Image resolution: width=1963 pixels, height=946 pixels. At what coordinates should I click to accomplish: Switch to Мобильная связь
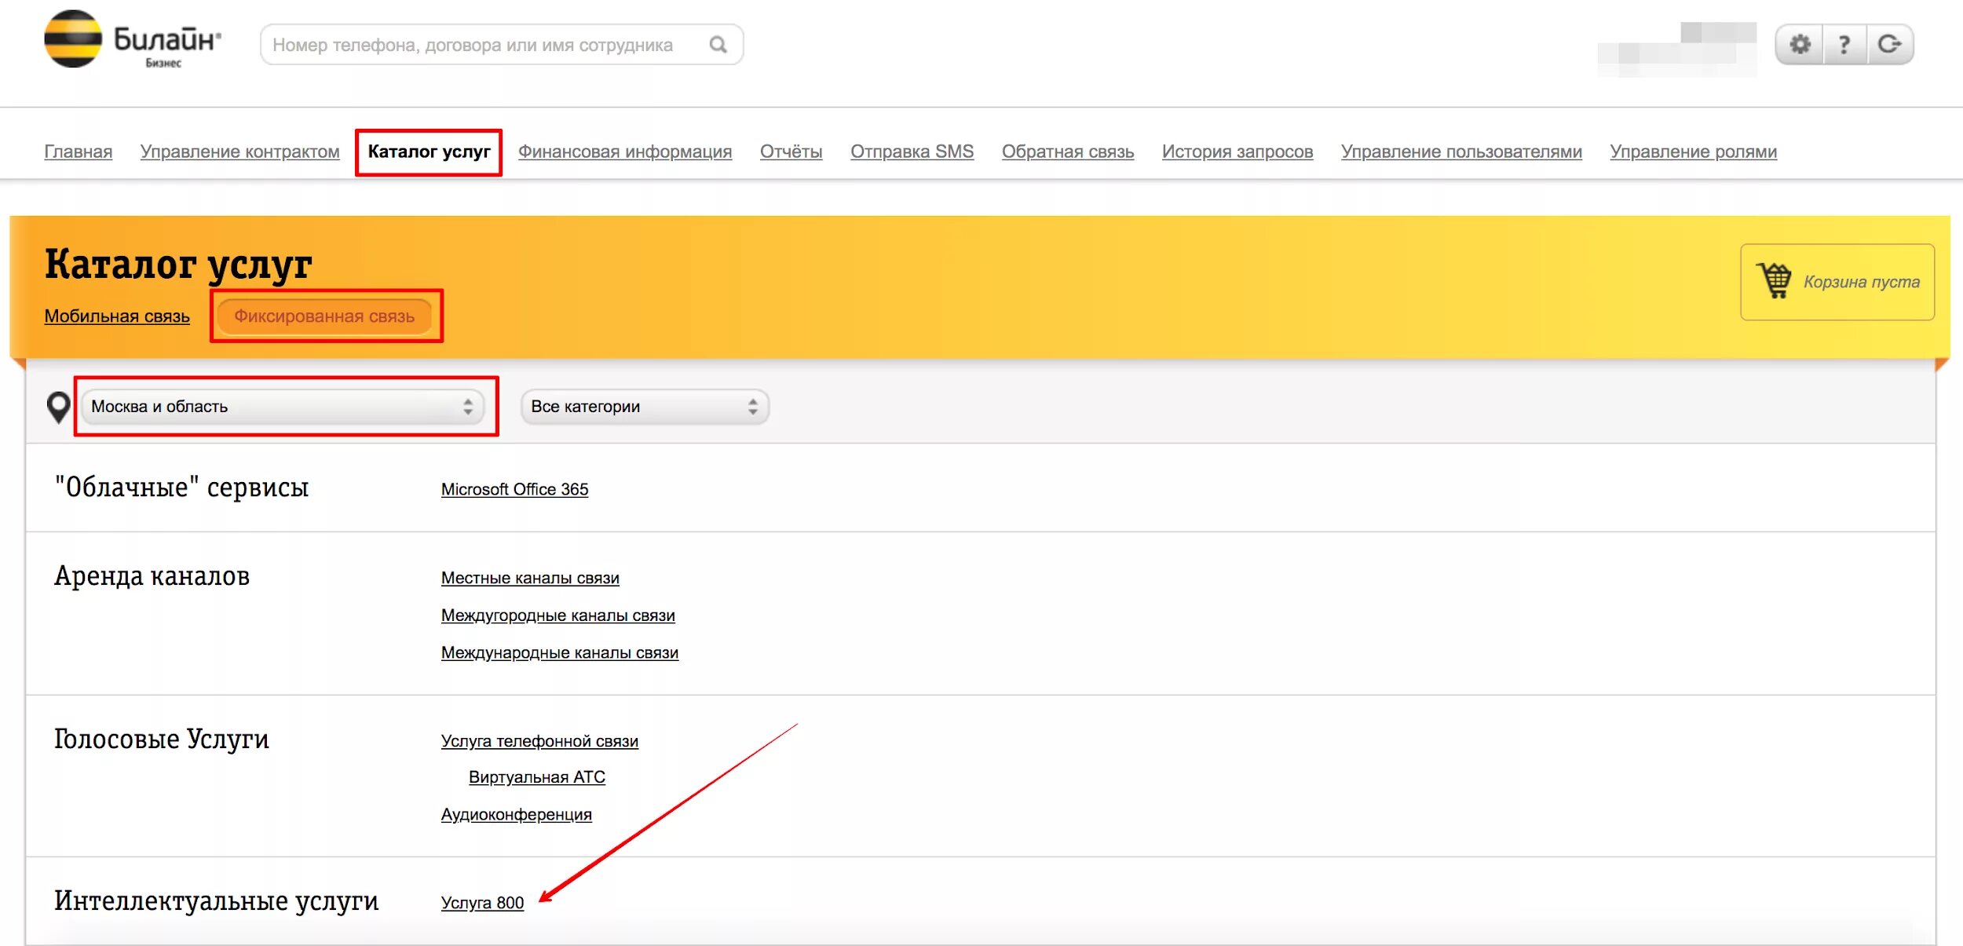tap(117, 316)
